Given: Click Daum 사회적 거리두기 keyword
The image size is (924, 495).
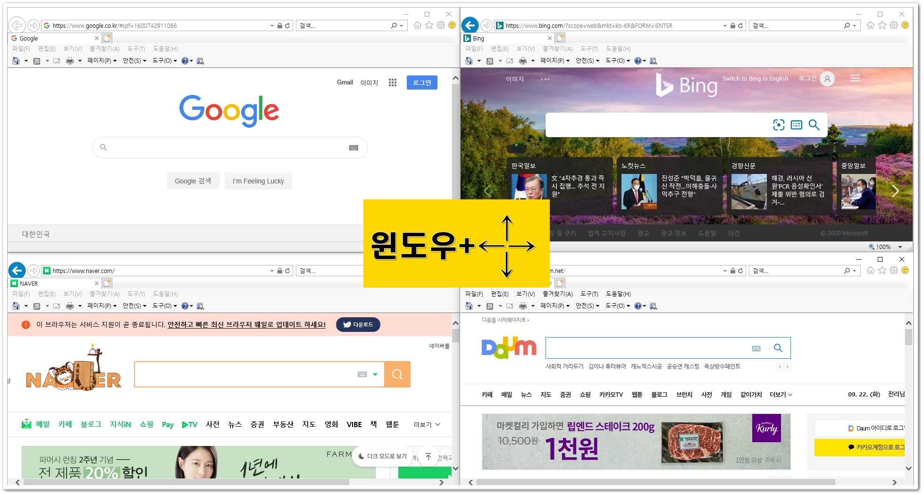Looking at the screenshot, I should tap(564, 366).
